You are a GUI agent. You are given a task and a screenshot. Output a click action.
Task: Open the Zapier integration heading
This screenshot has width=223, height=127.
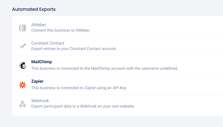point(37,81)
